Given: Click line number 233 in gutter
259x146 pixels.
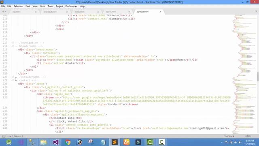Looking at the screenshot, I should (5, 97).
